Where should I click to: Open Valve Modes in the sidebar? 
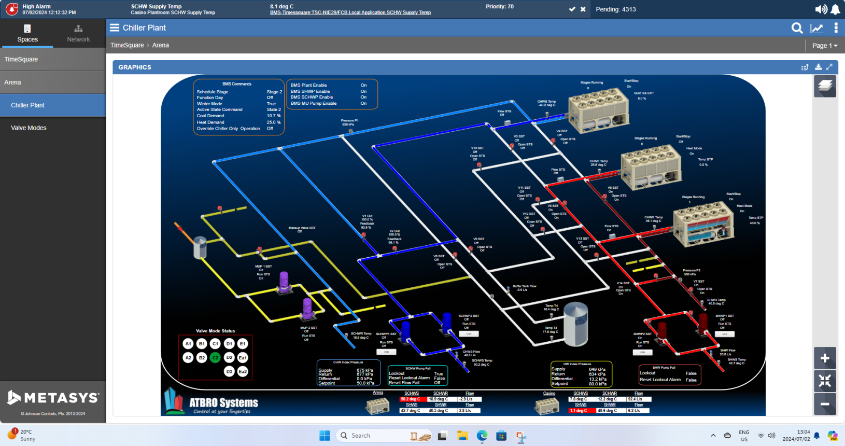53,128
